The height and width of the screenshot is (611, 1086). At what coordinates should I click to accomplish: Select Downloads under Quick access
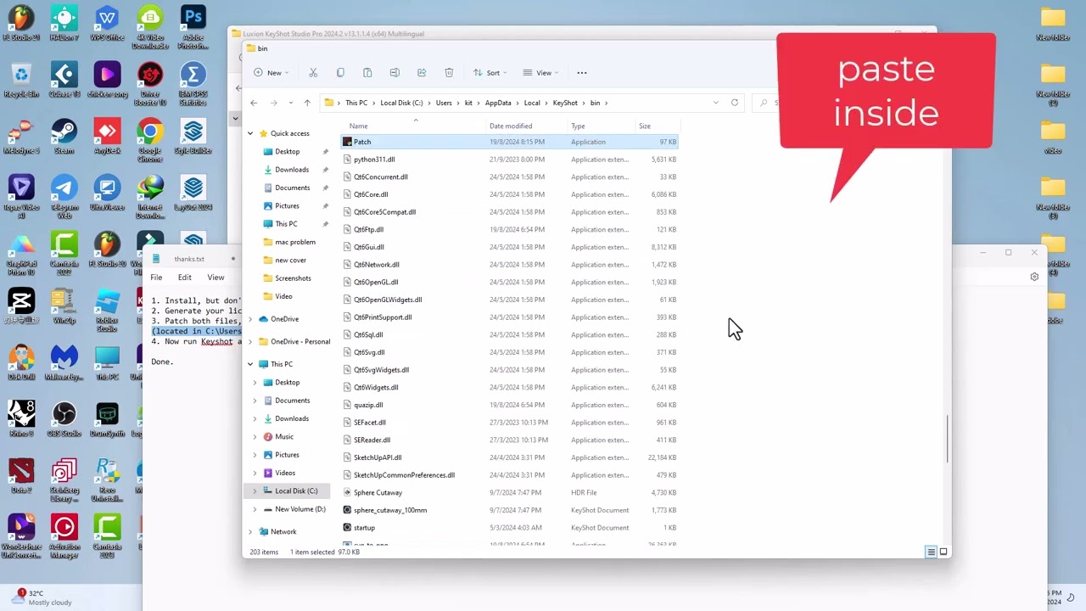click(292, 170)
